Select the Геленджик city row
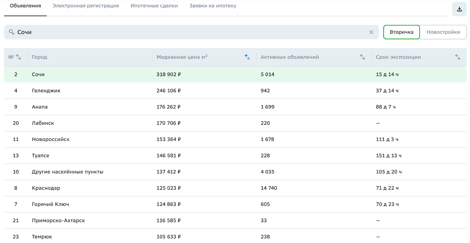This screenshot has height=243, width=470. [x=235, y=91]
